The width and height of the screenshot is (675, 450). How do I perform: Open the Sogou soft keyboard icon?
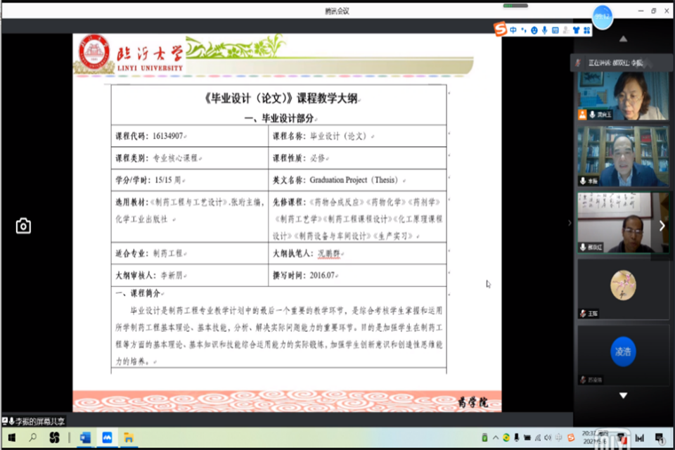click(555, 30)
